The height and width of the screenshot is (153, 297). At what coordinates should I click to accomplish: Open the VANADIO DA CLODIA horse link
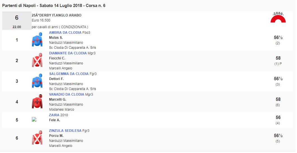pos(66,94)
